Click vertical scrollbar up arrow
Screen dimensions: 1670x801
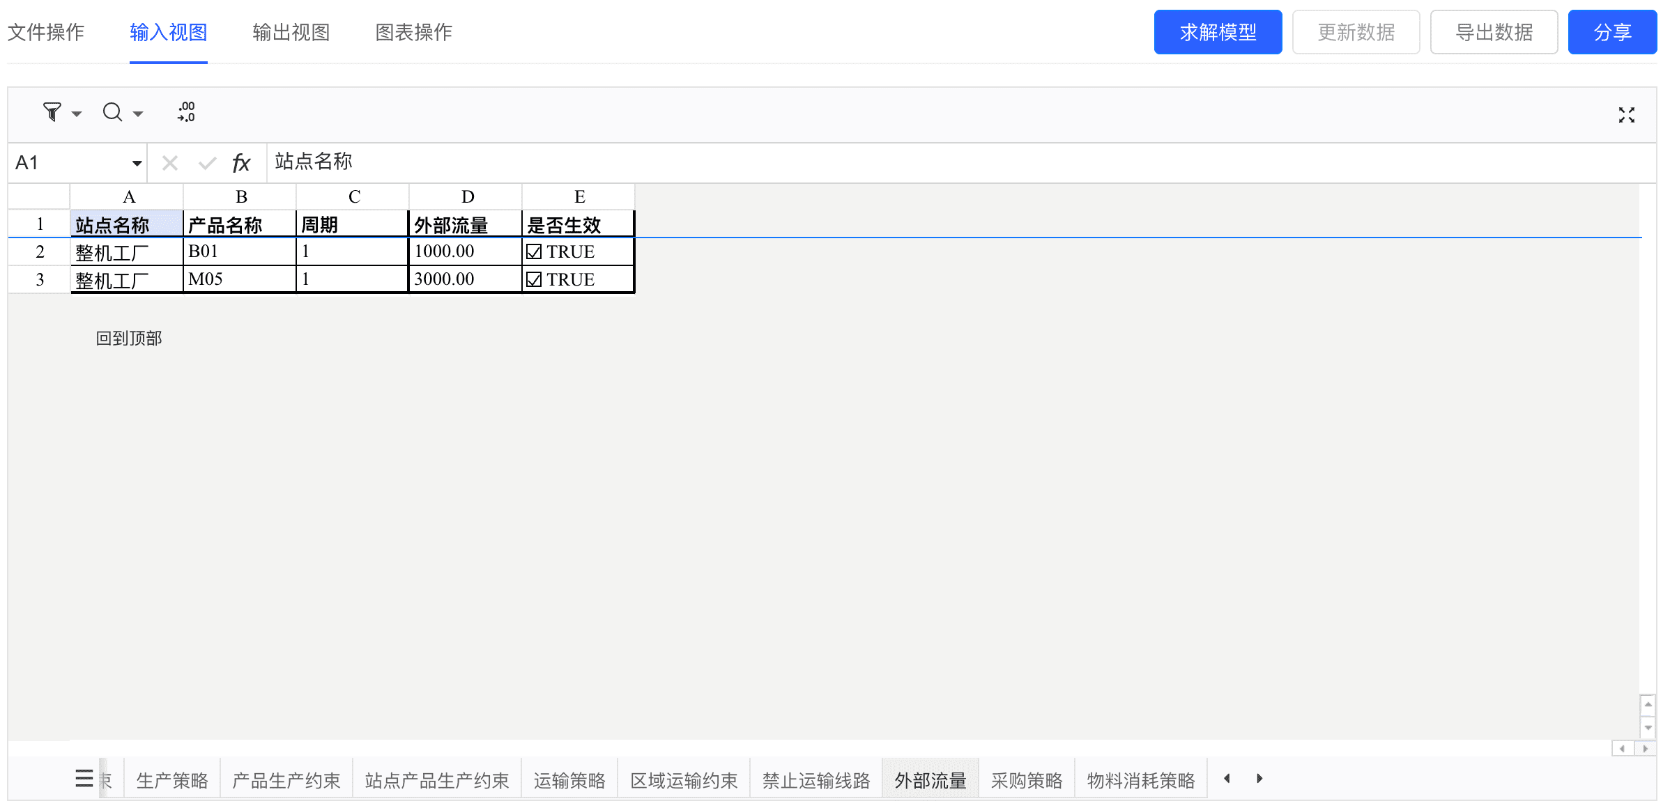tap(1648, 704)
